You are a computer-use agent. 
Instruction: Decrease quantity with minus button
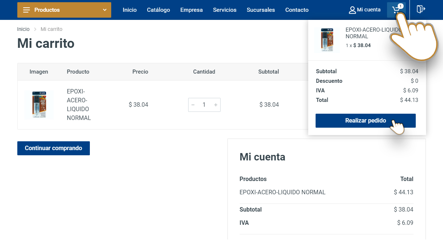coord(193,105)
